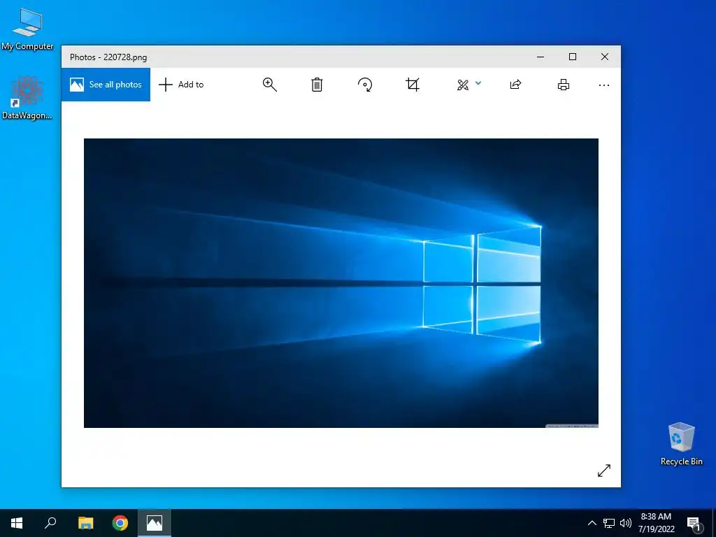Image resolution: width=716 pixels, height=537 pixels.
Task: Open the See more ellipsis menu
Action: click(603, 85)
